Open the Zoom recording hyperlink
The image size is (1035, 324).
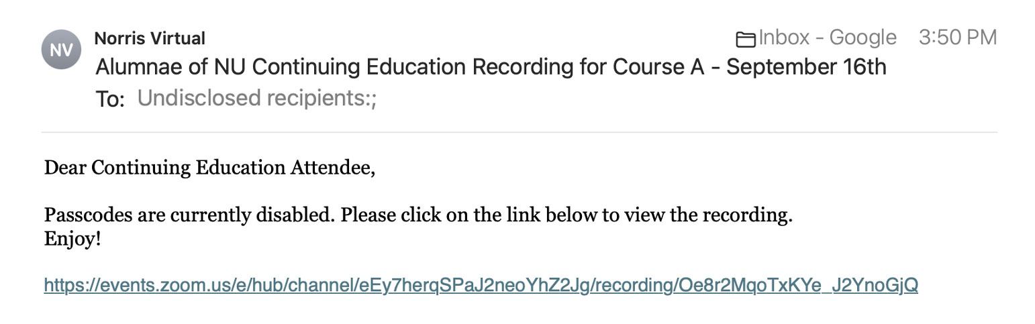pyautogui.click(x=481, y=286)
